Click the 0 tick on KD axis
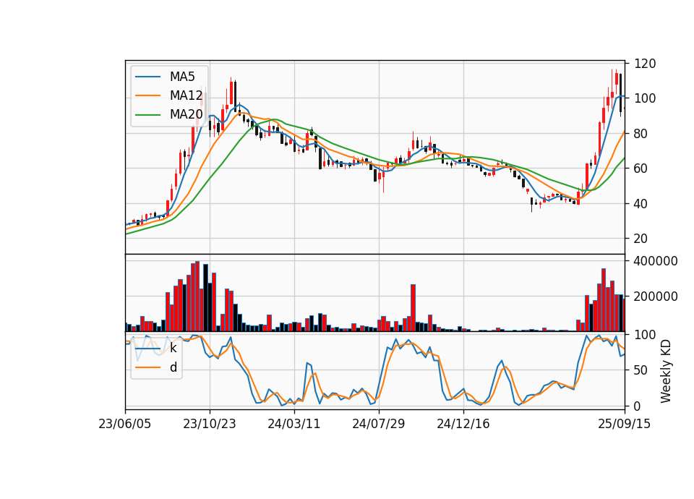 pyautogui.click(x=638, y=406)
